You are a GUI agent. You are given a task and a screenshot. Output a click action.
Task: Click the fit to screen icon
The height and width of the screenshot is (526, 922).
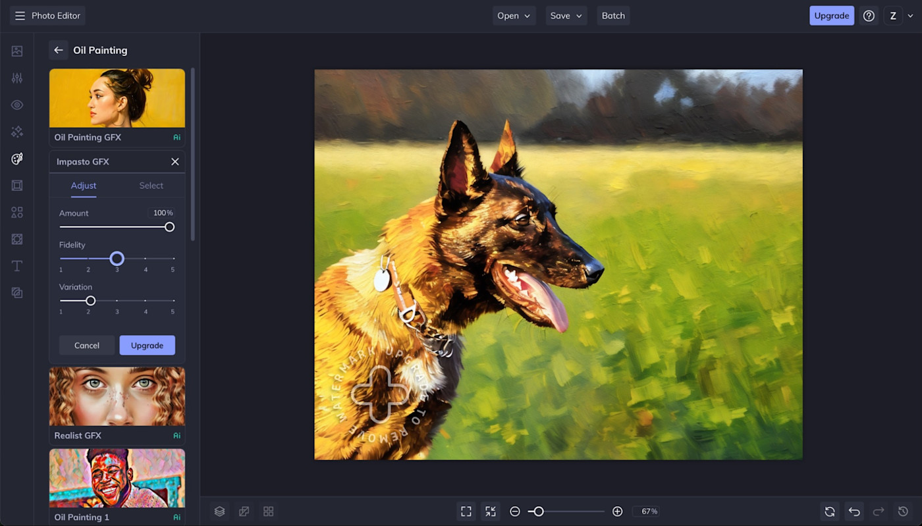pyautogui.click(x=466, y=512)
